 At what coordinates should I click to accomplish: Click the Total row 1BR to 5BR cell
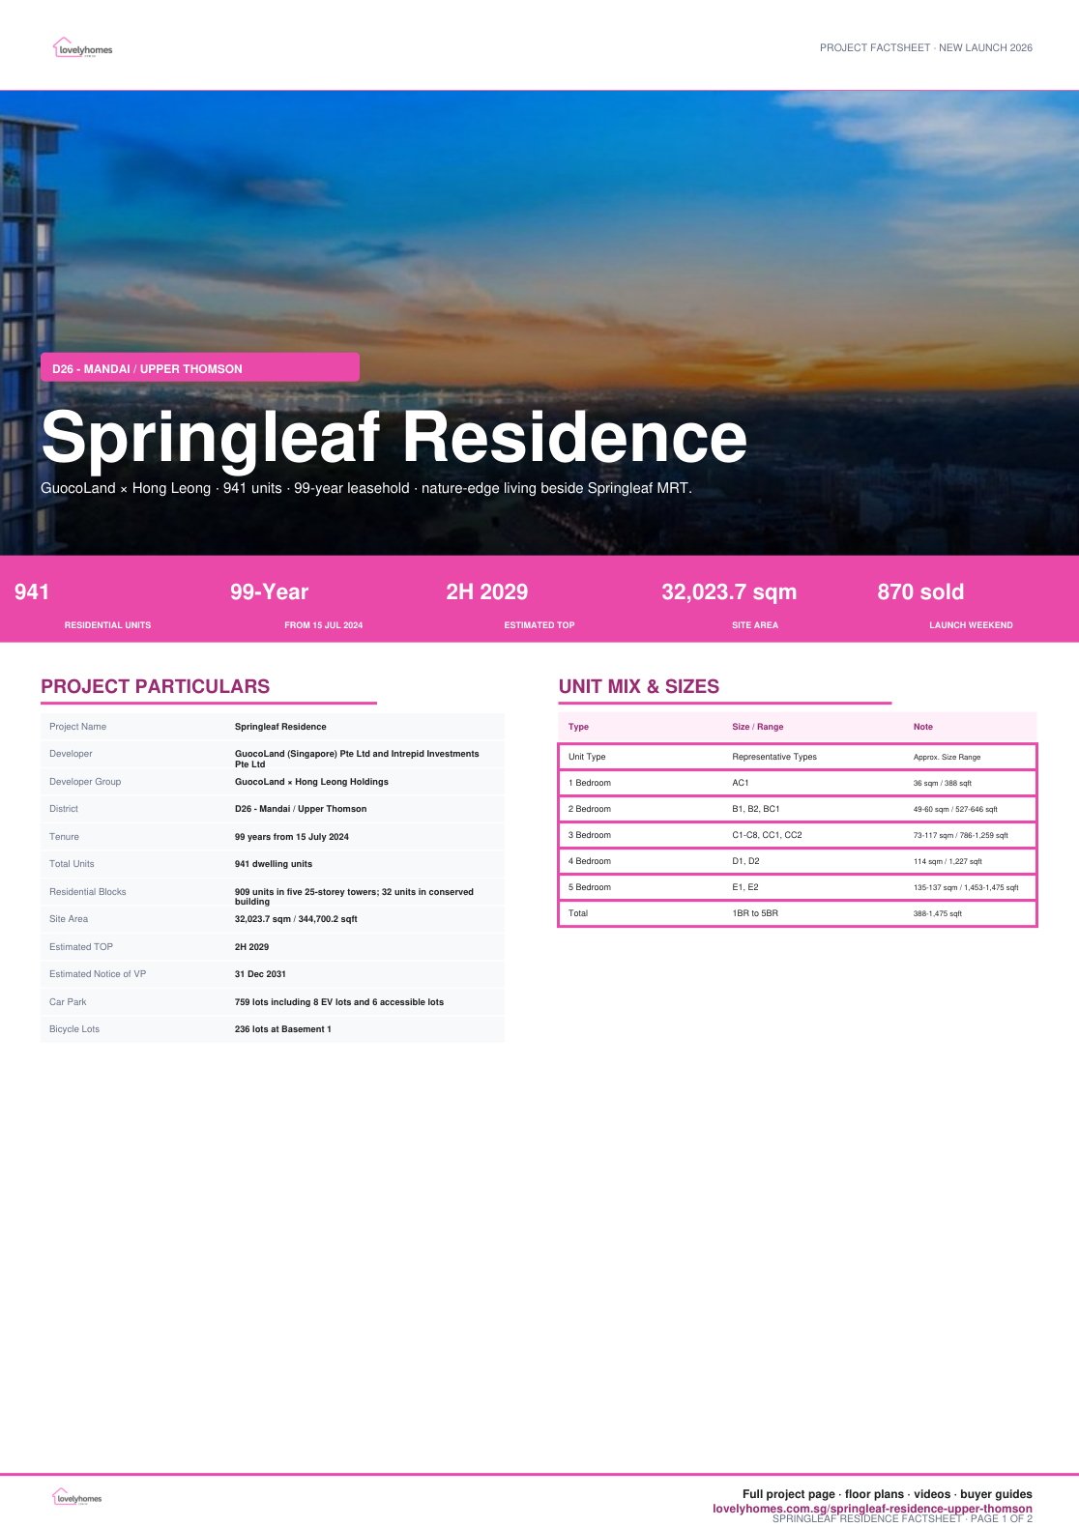755,913
